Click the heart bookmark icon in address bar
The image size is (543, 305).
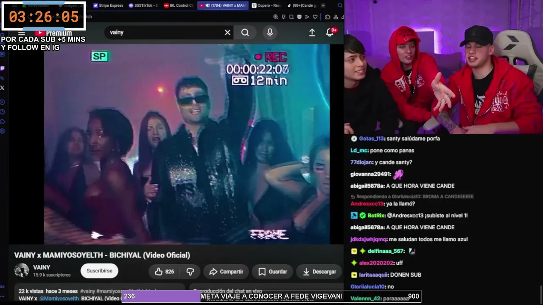(x=315, y=17)
